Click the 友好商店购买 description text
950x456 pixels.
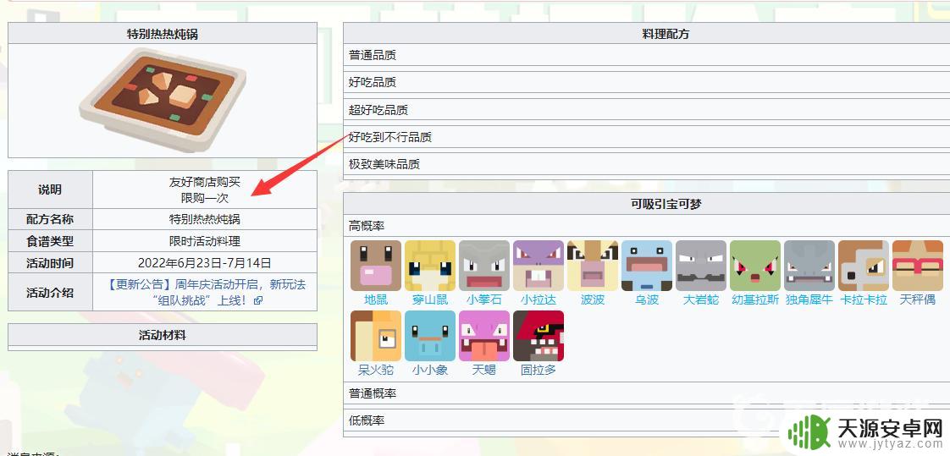tap(205, 182)
